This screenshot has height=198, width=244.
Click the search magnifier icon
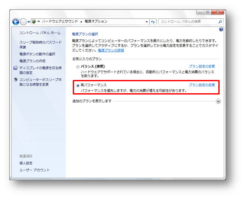point(220,22)
